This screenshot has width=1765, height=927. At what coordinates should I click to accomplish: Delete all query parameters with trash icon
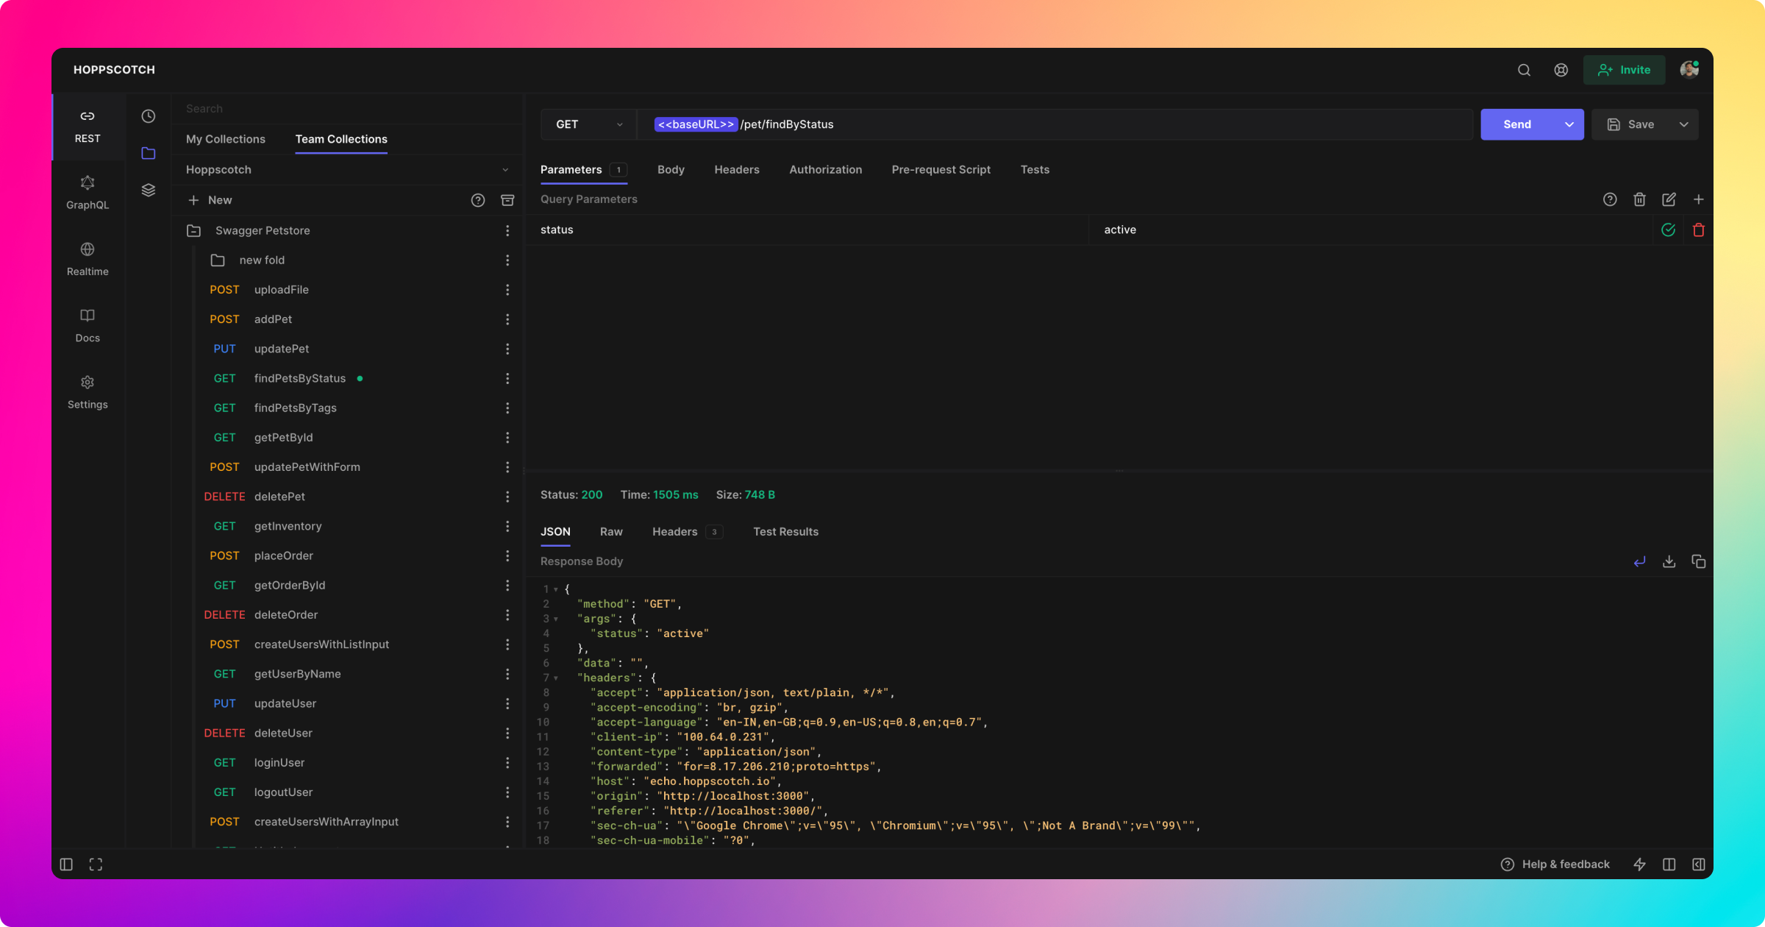1639,199
